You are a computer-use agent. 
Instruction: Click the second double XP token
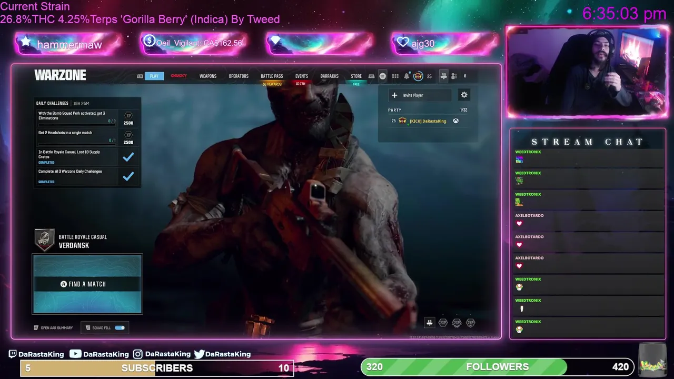(457, 323)
